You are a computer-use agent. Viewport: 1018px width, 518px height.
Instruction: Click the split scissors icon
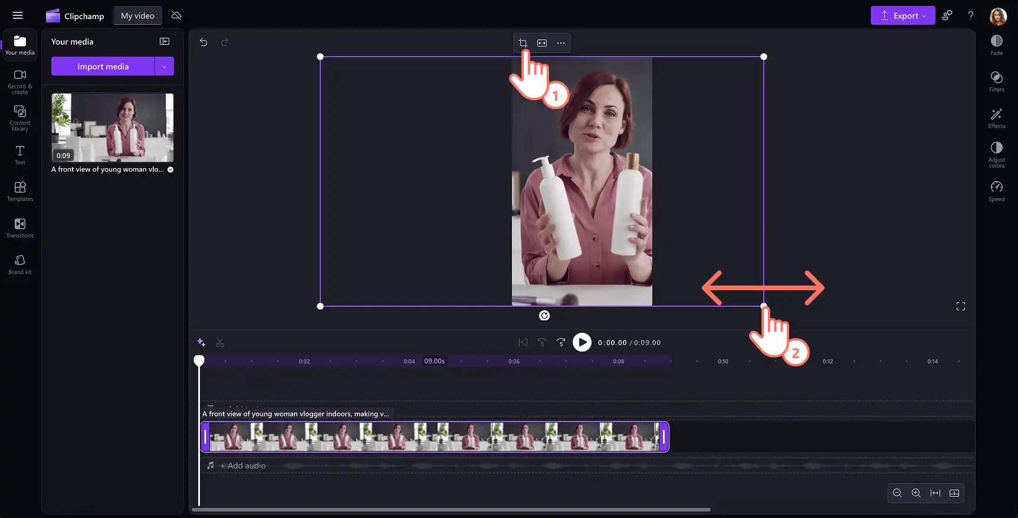220,342
